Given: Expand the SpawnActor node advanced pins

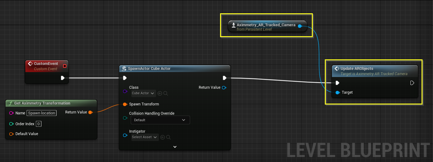Looking at the screenshot, I should (175, 147).
